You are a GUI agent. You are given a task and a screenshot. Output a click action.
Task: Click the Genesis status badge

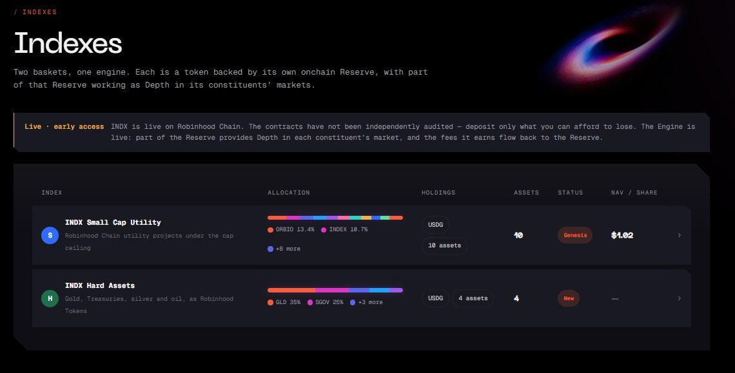[575, 235]
